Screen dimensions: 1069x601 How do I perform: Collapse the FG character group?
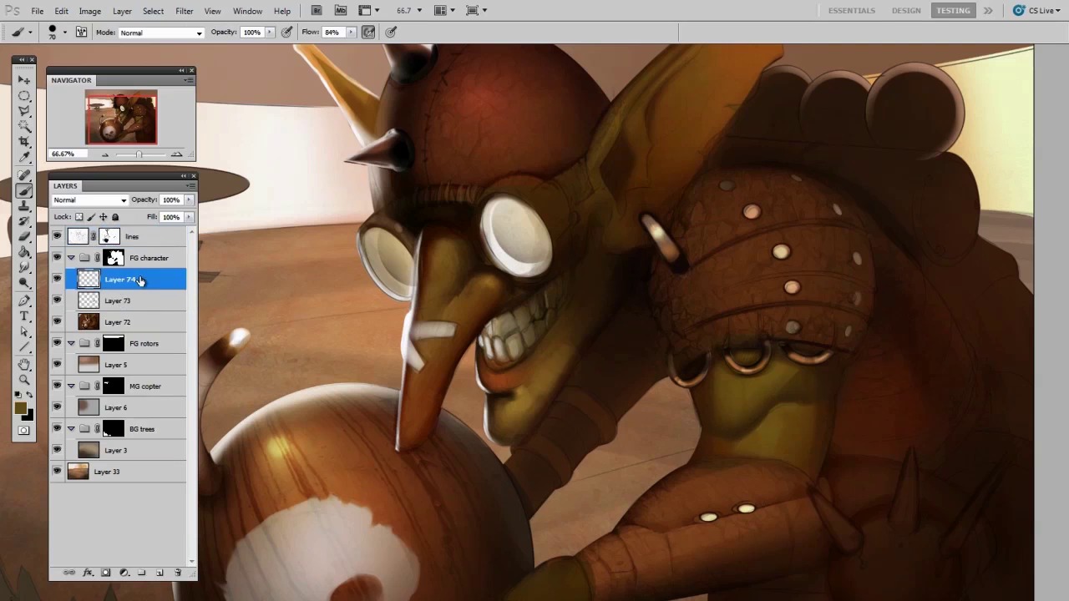71,258
